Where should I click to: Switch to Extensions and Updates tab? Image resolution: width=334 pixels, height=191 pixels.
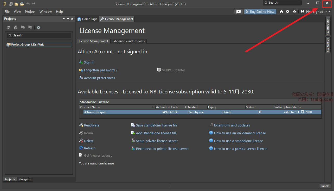129,41
